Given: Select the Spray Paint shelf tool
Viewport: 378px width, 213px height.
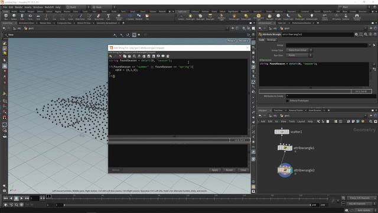Looking at the screenshot, I should (99, 17).
